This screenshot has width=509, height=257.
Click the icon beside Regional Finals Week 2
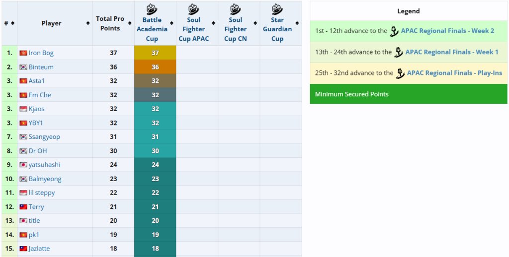click(x=394, y=31)
